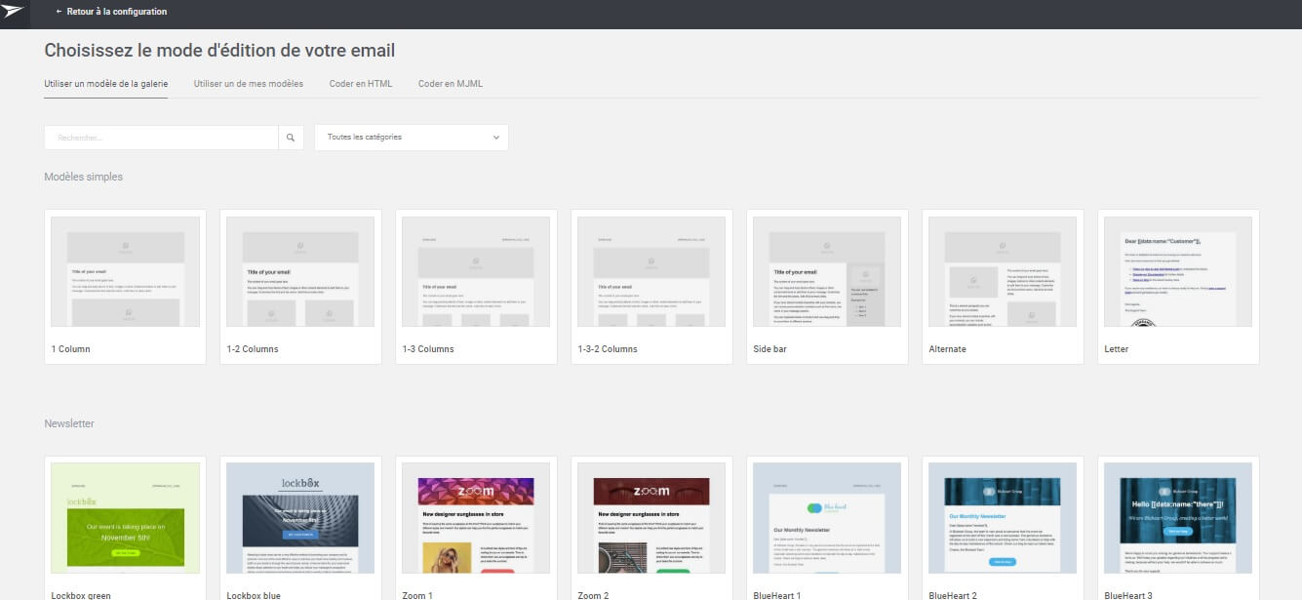Select the 1-3 Columns template thumbnail
The height and width of the screenshot is (600, 1302).
point(476,272)
